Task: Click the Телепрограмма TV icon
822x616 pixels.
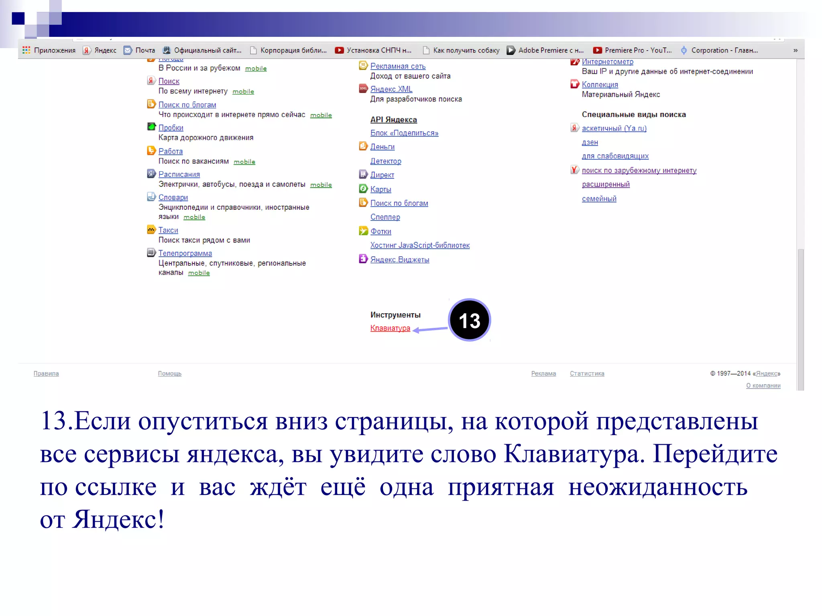Action: tap(151, 253)
